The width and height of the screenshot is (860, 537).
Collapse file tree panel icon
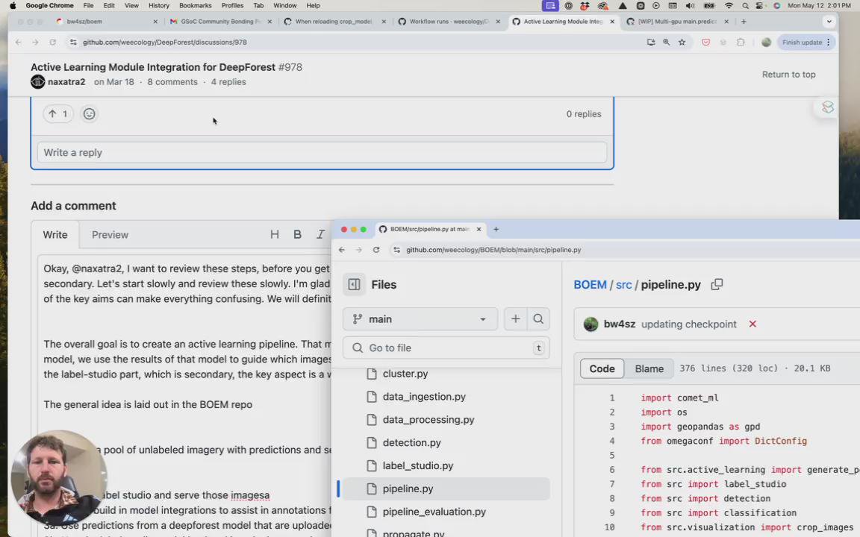coord(355,284)
